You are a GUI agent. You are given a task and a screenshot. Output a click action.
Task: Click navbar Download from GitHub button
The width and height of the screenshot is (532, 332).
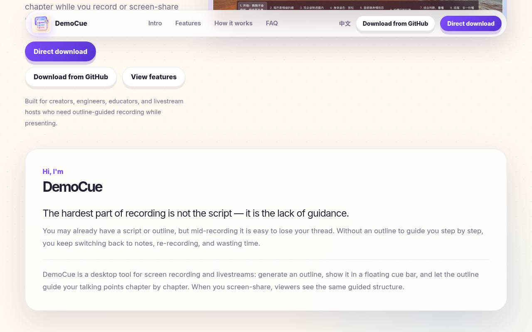(395, 24)
